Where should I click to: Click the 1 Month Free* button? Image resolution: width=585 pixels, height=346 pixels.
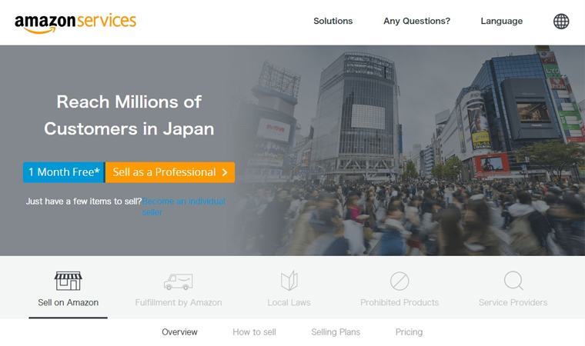(64, 172)
